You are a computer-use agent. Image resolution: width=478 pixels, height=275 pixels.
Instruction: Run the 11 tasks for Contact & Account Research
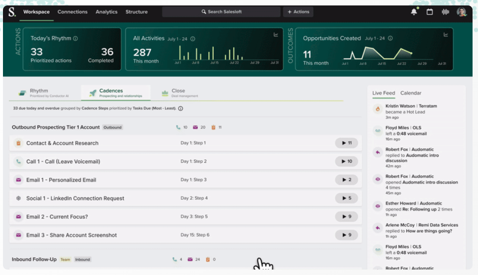click(x=346, y=143)
